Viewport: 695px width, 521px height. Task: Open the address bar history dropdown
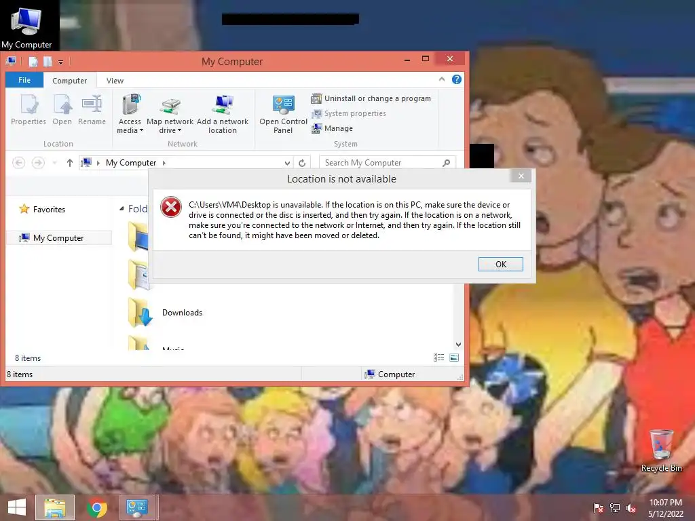287,163
